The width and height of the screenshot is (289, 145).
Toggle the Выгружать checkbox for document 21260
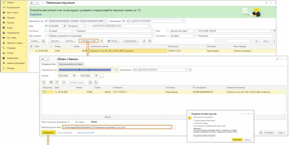tap(44, 92)
